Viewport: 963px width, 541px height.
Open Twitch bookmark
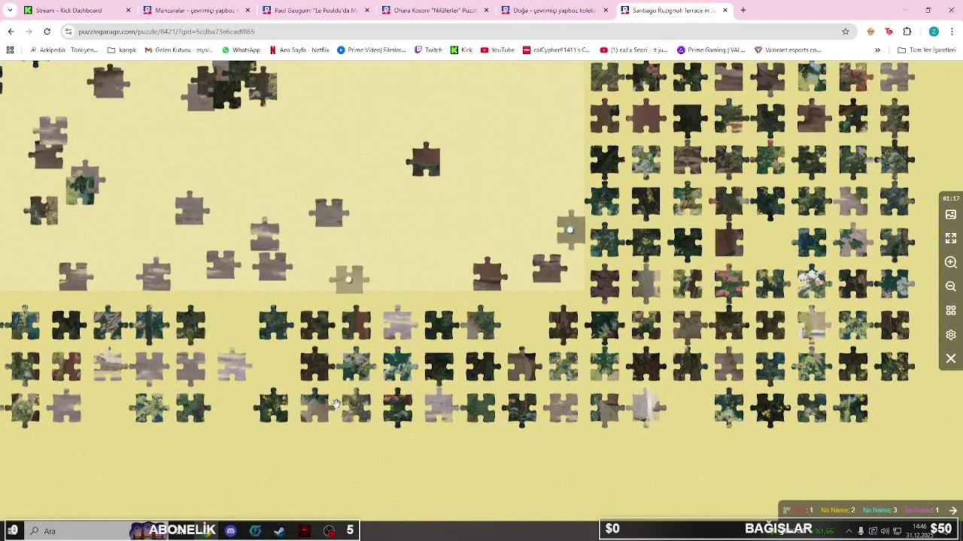pyautogui.click(x=428, y=50)
